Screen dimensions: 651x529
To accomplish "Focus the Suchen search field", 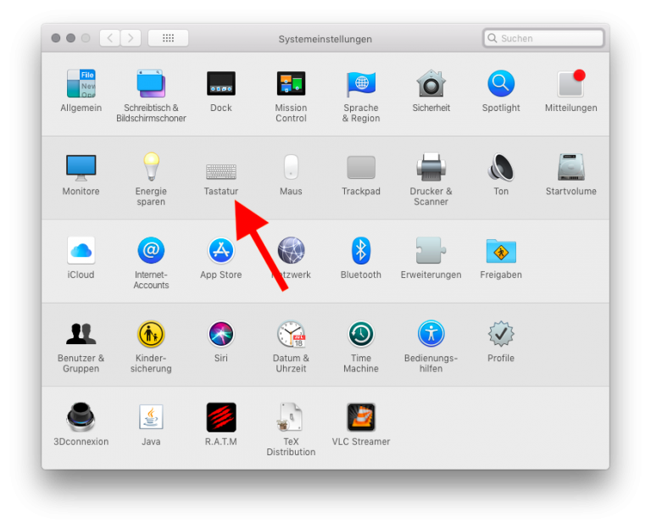I will pyautogui.click(x=543, y=38).
